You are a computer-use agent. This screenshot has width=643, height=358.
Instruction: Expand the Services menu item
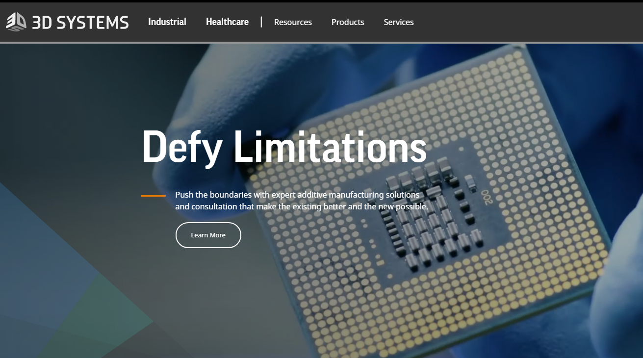point(399,22)
